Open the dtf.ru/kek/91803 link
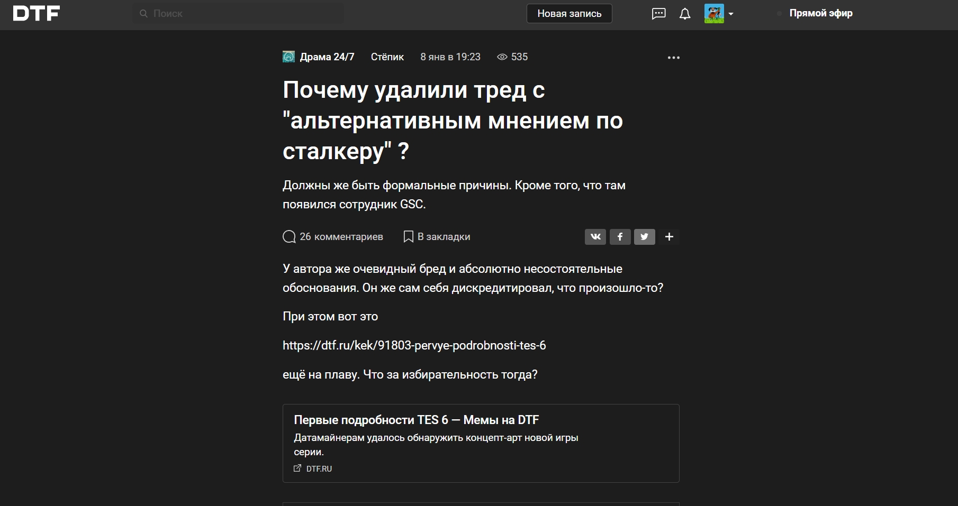This screenshot has width=958, height=506. point(414,346)
